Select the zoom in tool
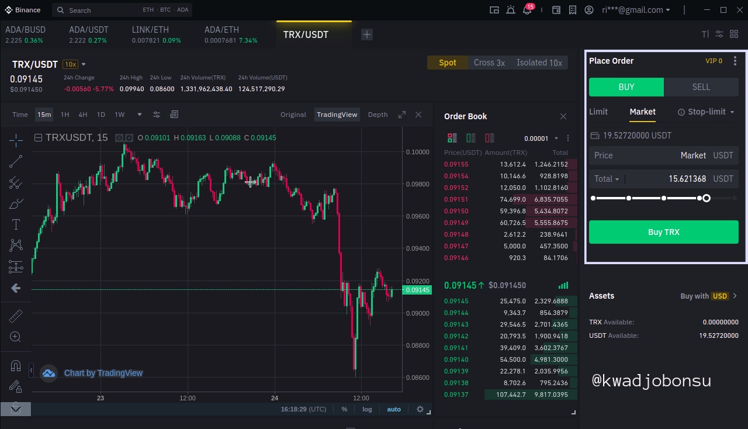This screenshot has width=748, height=429. pos(16,337)
